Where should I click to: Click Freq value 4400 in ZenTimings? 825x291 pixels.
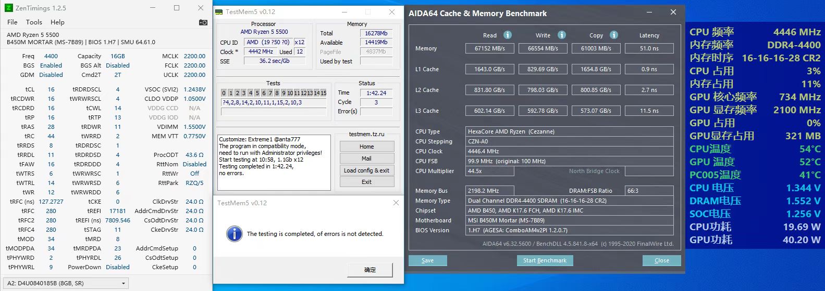pyautogui.click(x=51, y=56)
